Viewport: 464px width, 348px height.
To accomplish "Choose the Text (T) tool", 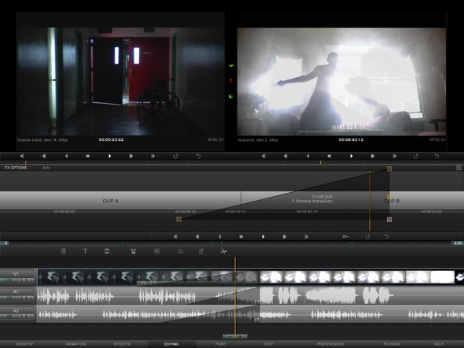I will coord(85,251).
